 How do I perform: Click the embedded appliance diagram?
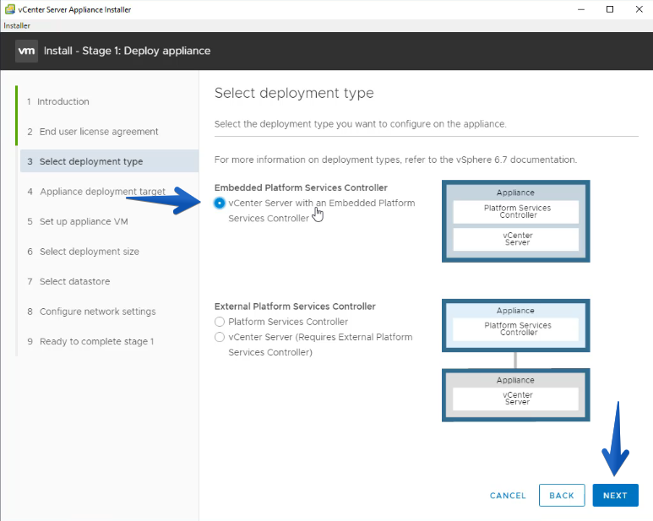tap(515, 221)
